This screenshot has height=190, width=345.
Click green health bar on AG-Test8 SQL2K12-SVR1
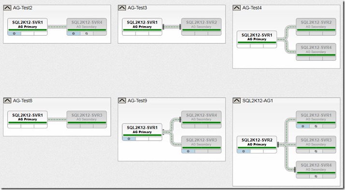point(28,122)
